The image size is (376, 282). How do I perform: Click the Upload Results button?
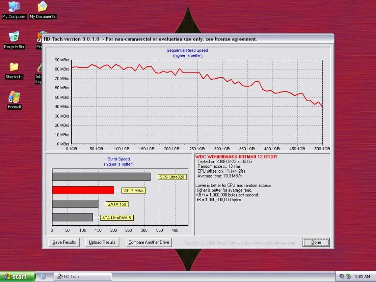click(x=102, y=242)
